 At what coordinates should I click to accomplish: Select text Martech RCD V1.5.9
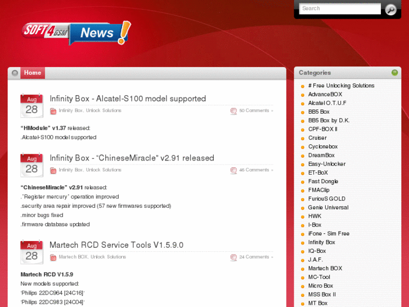point(47,274)
